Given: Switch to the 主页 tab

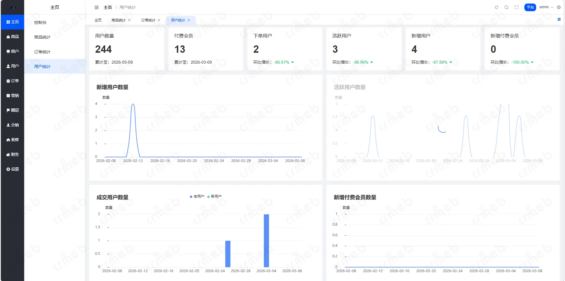Looking at the screenshot, I should coord(98,20).
